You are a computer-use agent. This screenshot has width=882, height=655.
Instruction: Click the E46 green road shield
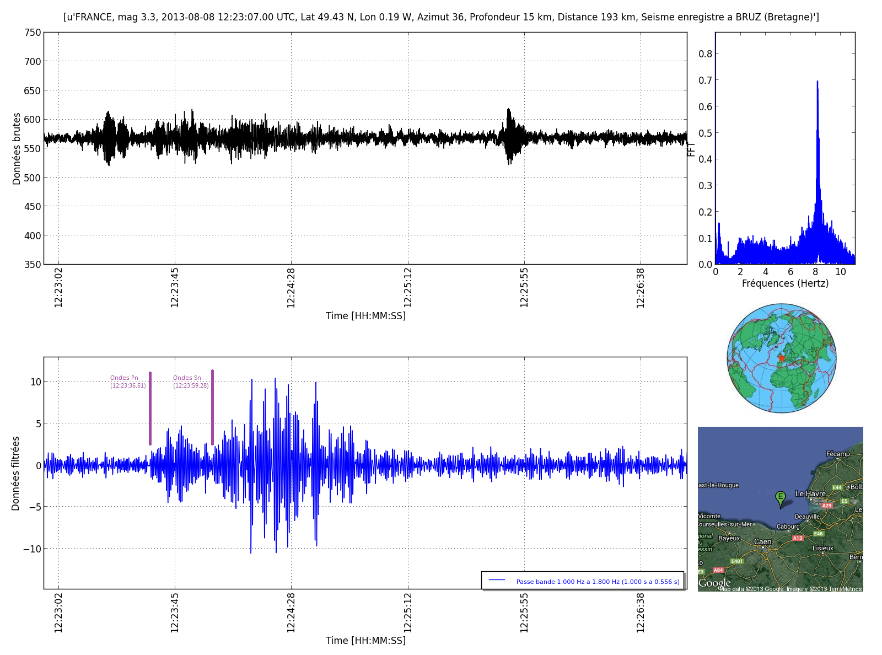[818, 534]
